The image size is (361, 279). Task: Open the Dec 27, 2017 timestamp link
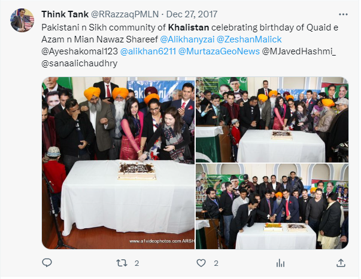click(192, 14)
